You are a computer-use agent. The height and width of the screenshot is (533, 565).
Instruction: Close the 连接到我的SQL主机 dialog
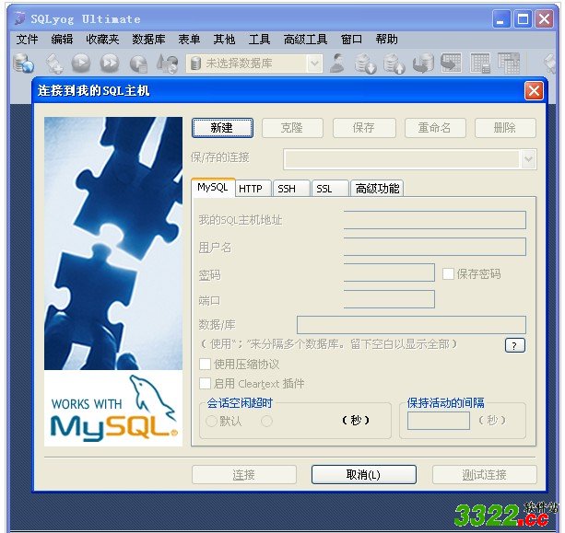534,91
